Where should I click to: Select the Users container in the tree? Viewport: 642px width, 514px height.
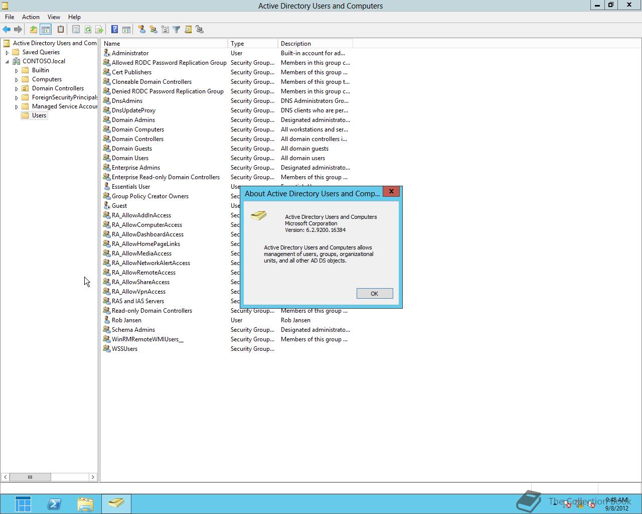coord(34,115)
